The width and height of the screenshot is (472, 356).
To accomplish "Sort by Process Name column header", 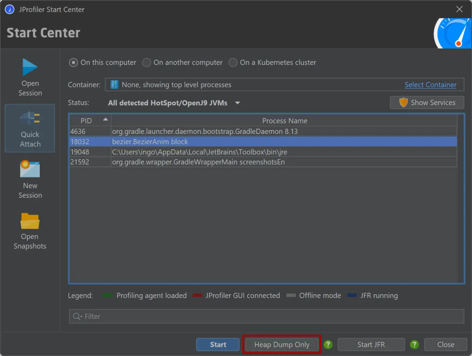I will pyautogui.click(x=284, y=121).
